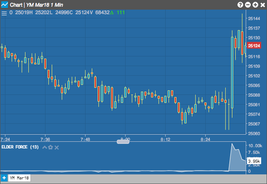The image size is (267, 184).
Task: Move Elder Force panel up with caret
Action: tap(45, 147)
